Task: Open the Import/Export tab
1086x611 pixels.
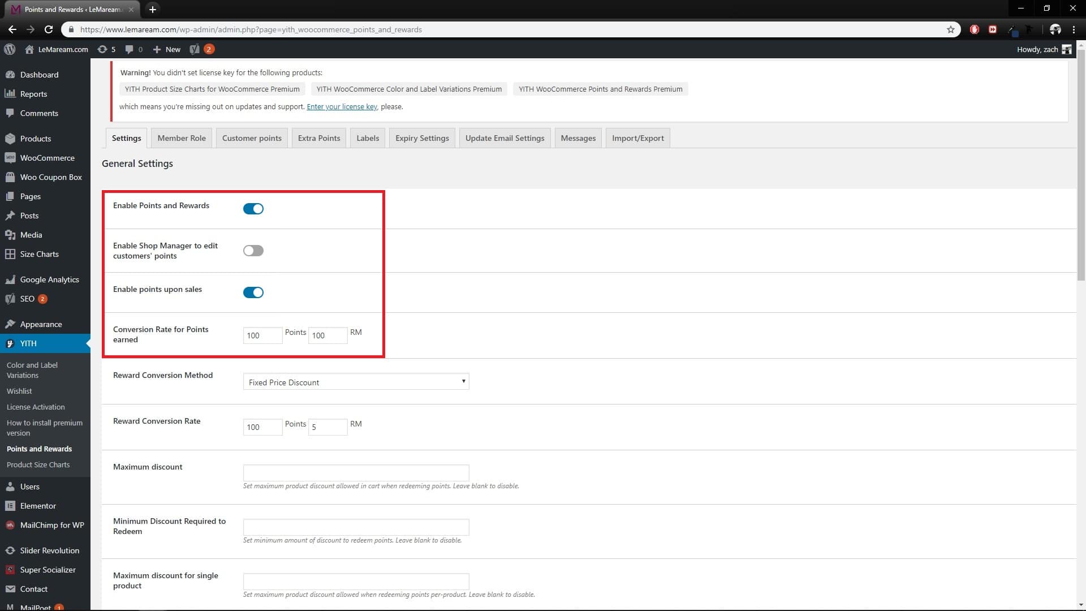Action: point(637,138)
